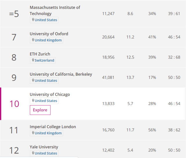The height and width of the screenshot is (158, 186).
Task: Select the ETH Zurich university name
Action: 40,54
